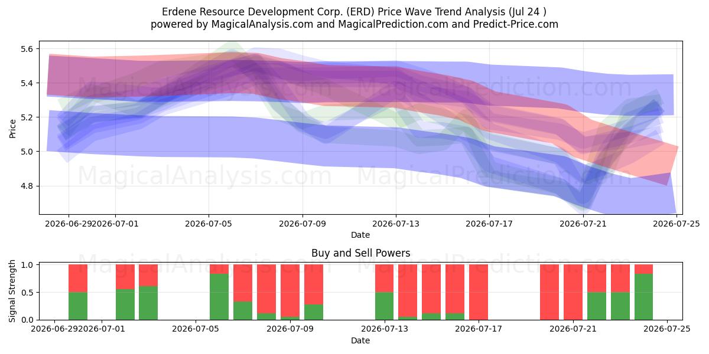Screen dimensions: 709x354
Task: Click 2026-07-13 date under Buy and Sell chart
Action: point(385,329)
